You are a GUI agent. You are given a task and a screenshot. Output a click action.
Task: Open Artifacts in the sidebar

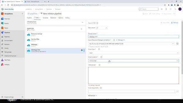point(7,65)
